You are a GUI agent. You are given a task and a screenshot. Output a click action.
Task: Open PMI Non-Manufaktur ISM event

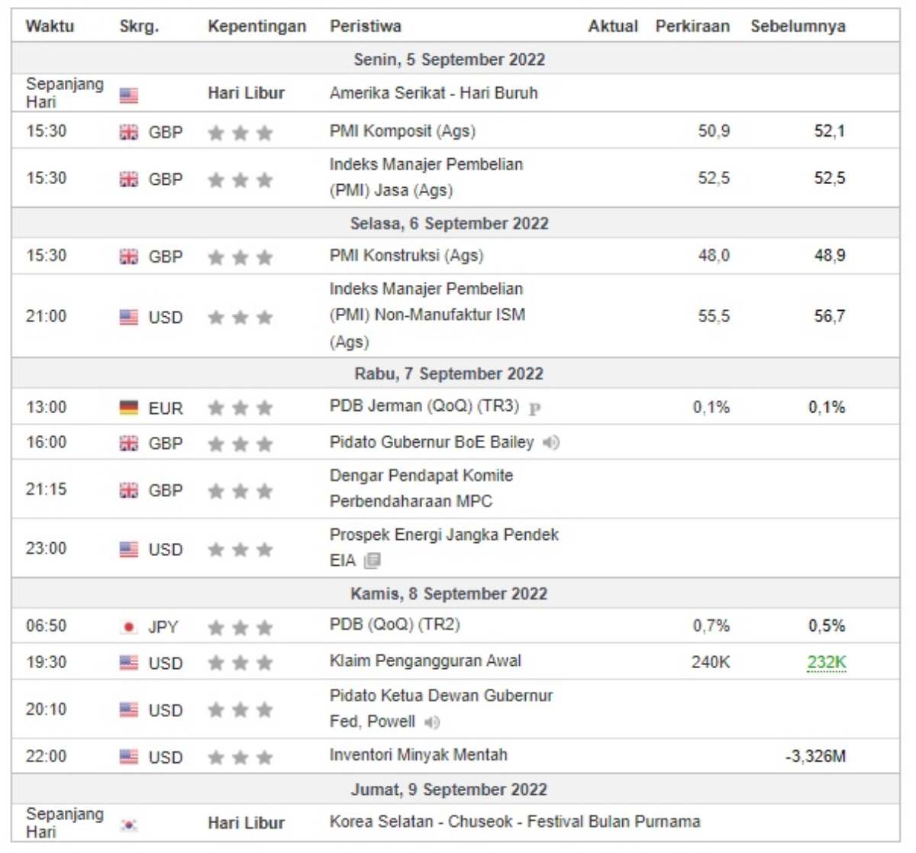[x=427, y=315]
